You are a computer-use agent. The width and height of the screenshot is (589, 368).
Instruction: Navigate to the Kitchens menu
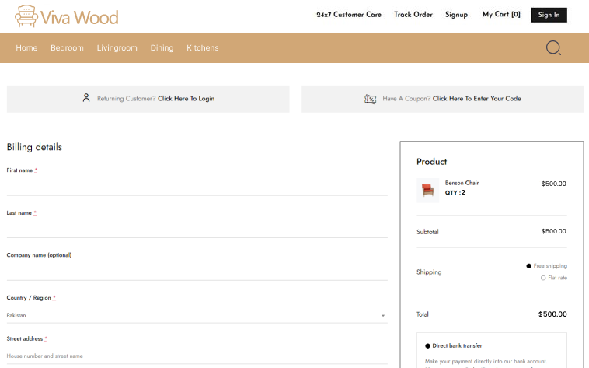coord(202,48)
